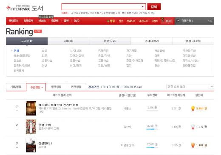Select the 만화 category
The height and width of the screenshot is (155, 221).
(157, 66)
